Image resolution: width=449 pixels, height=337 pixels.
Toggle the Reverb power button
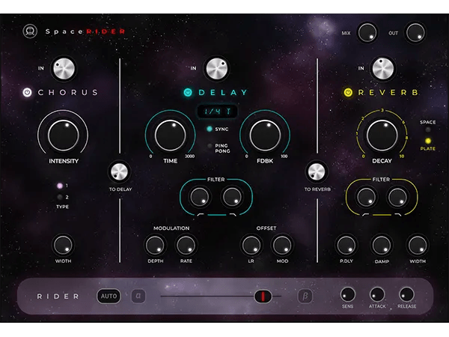[x=348, y=92]
